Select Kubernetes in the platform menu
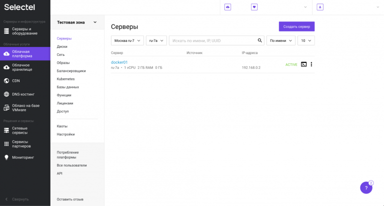 pyautogui.click(x=65, y=79)
